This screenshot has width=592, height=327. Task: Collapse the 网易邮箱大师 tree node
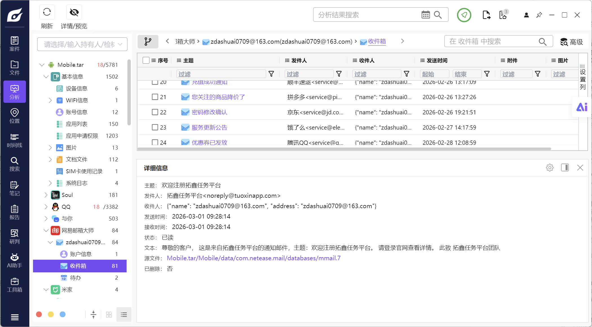(46, 230)
